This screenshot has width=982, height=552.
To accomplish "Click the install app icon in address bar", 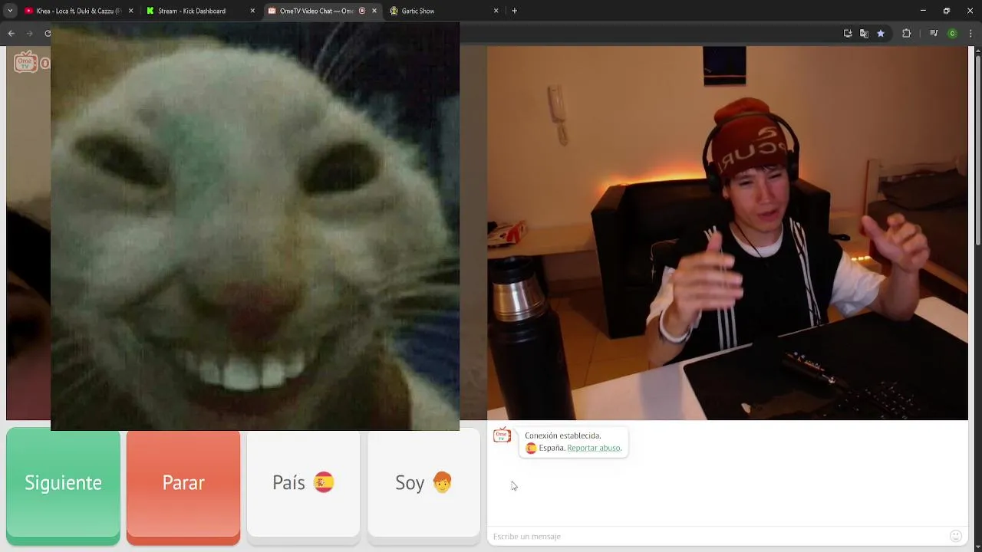I will click(848, 33).
